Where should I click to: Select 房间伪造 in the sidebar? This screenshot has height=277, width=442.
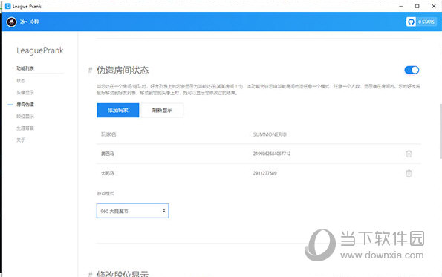pos(25,104)
